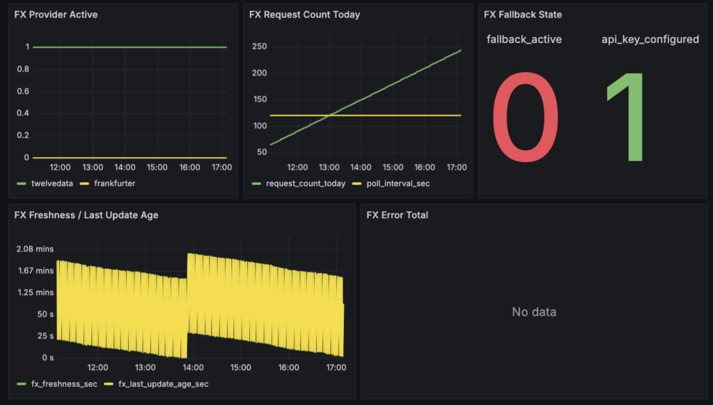This screenshot has width=713, height=405.
Task: Open the FX Fallback State panel title menu
Action: [522, 15]
